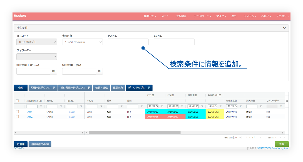Check the row checkbox for C004
This screenshot has height=162, width=303.
point(17,117)
